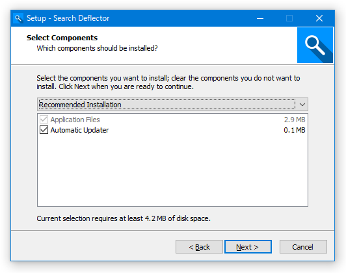Go to the next setup step
Viewport: 346px width, 273px height.
248,247
